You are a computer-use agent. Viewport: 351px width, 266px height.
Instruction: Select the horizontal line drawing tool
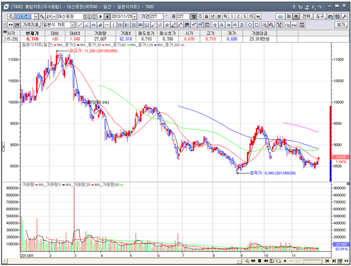tap(107, 25)
